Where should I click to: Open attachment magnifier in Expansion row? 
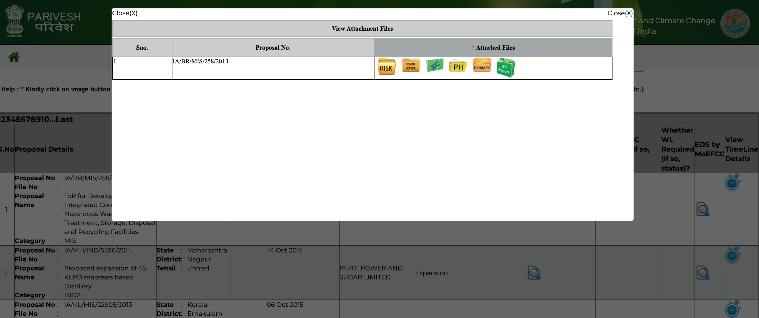point(534,273)
